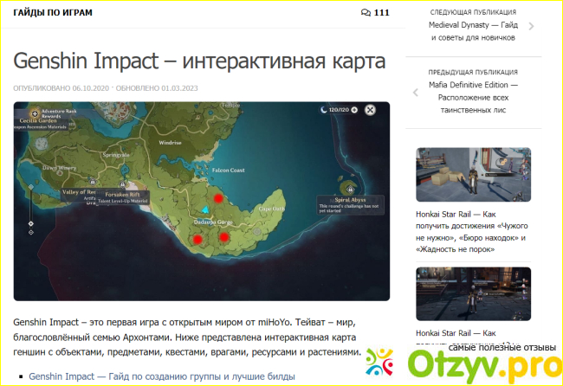Click the plus icon beside 120/120 resin
The width and height of the screenshot is (563, 386).
click(353, 110)
